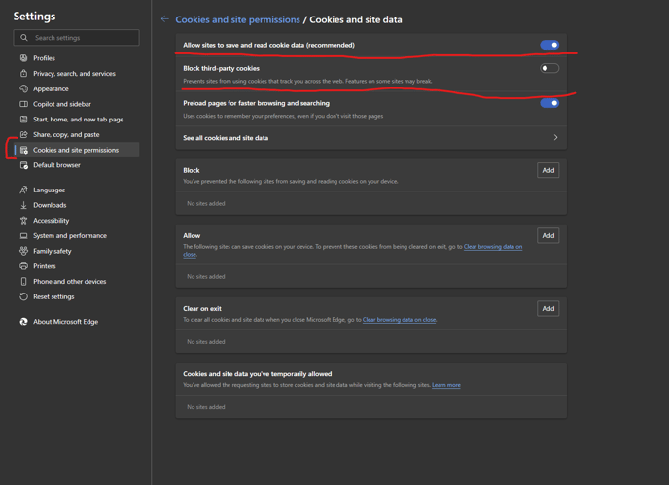Add a site to the Allow list
Viewport: 669px width, 485px height.
click(x=547, y=235)
